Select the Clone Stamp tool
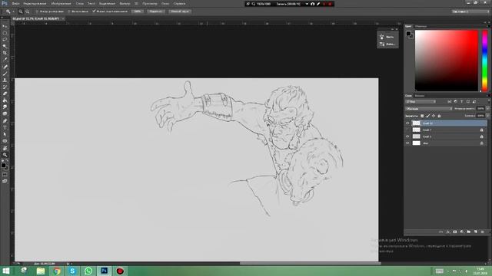492x276 pixels. click(x=5, y=80)
